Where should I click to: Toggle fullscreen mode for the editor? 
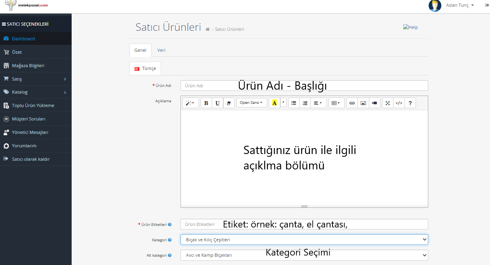387,103
